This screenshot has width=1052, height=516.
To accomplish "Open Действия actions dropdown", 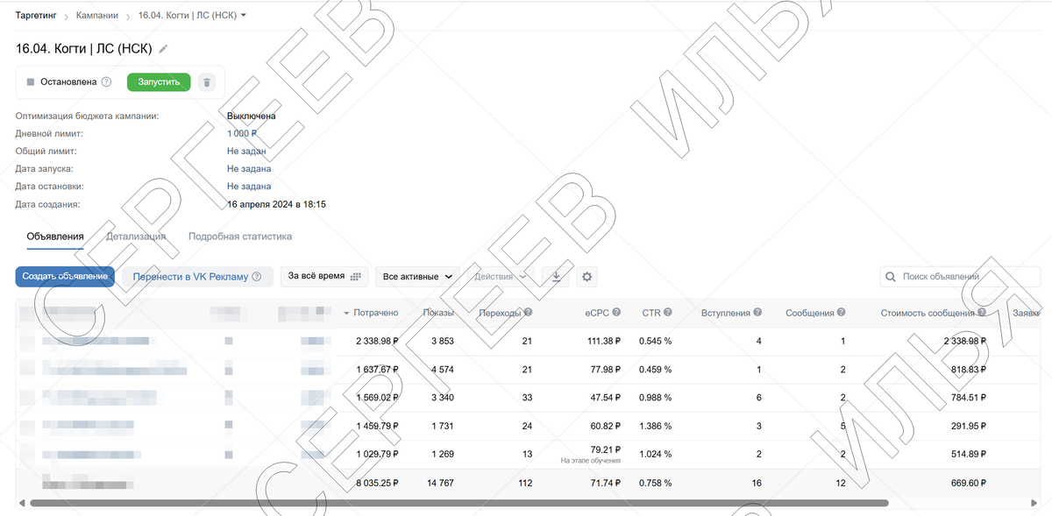I will tap(500, 277).
